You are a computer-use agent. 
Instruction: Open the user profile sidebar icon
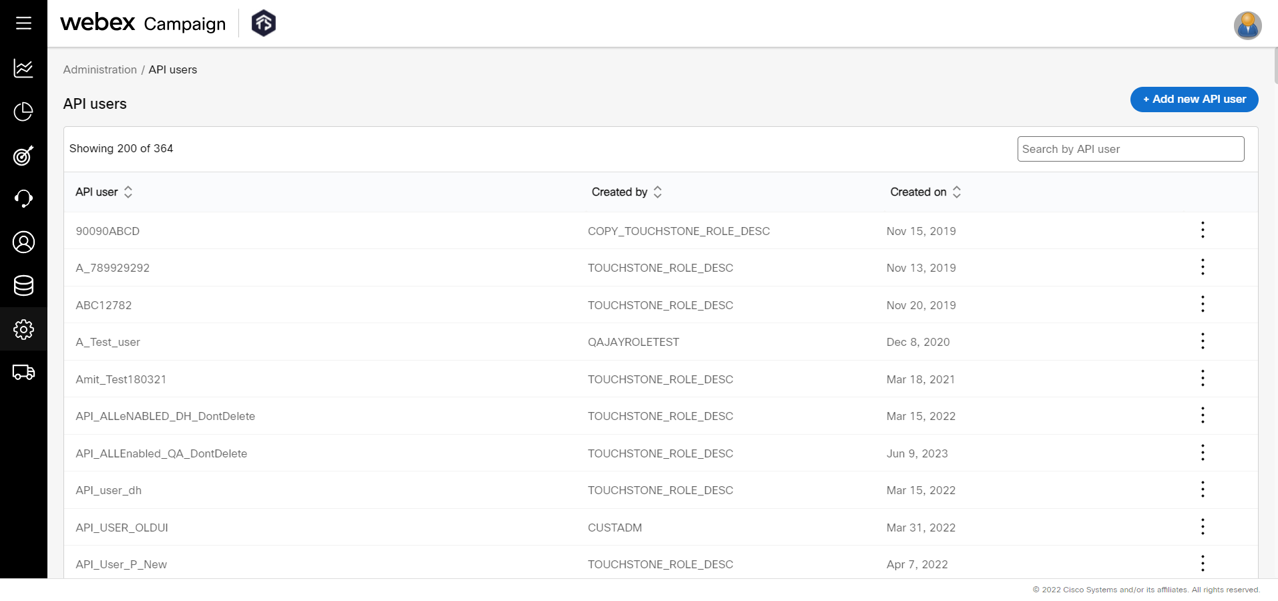[x=23, y=242]
